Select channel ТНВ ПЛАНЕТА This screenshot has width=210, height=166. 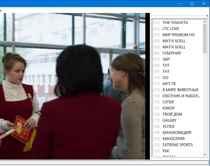coord(175,23)
